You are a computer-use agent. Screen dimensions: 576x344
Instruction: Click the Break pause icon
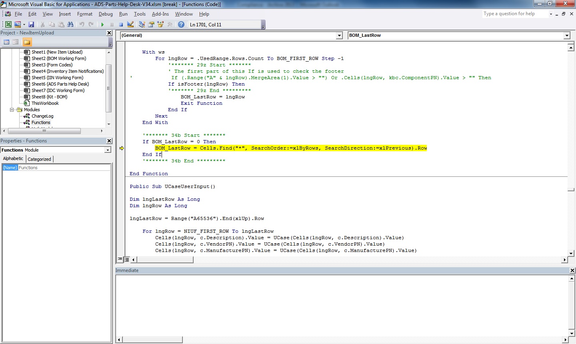(x=112, y=24)
